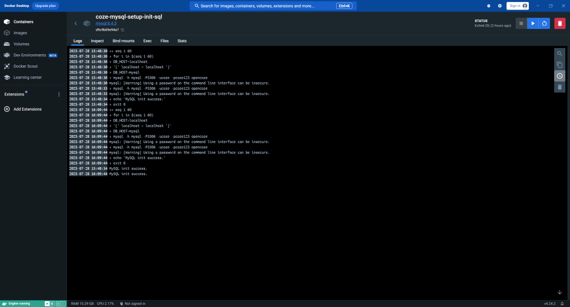The image size is (570, 307).
Task: Jump to bottom of logs with arrow
Action: pos(559,292)
